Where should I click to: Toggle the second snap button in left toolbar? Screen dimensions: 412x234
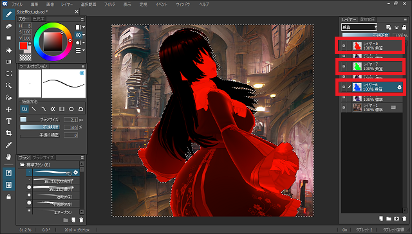[8, 185]
